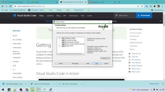Open the corepack manager feature install dropdown
The width and height of the screenshot is (165, 92).
coord(63,40)
